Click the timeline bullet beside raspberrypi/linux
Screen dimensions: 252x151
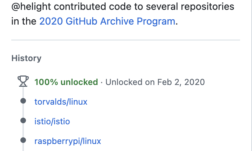[23, 140]
